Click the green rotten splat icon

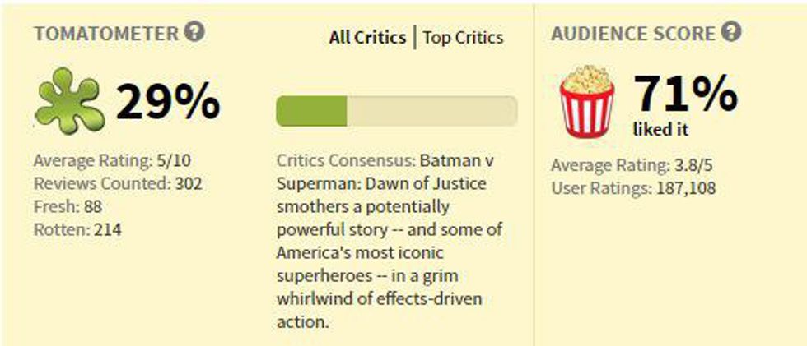point(69,102)
